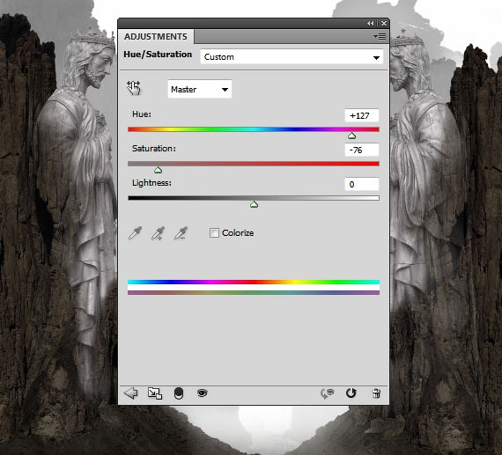Click the Hue/Saturation title text
The image size is (502, 455).
(x=158, y=55)
